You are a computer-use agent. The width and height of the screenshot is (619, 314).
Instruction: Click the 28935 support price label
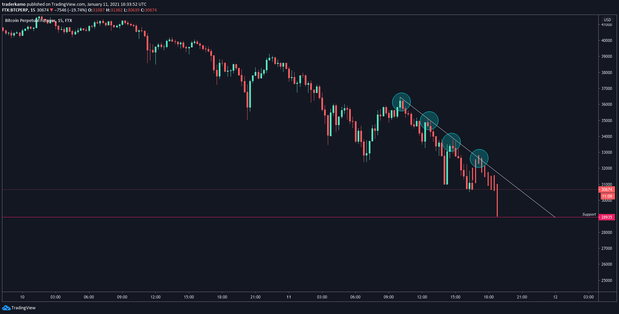(x=607, y=217)
